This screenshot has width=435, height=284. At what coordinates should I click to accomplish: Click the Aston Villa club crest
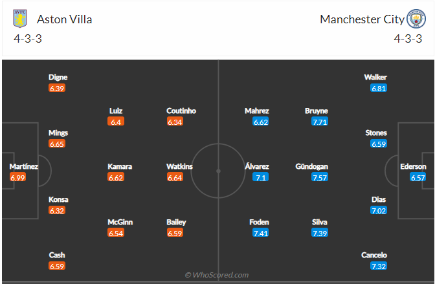[x=21, y=19]
